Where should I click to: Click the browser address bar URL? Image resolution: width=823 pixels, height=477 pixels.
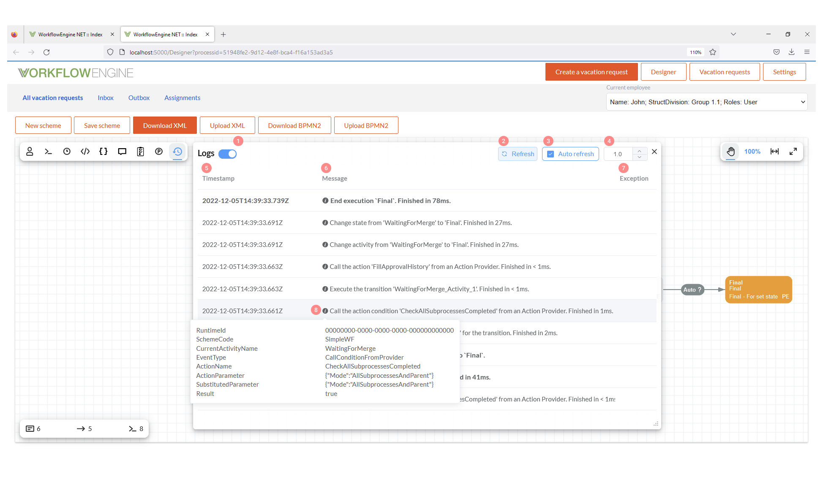[x=231, y=52]
